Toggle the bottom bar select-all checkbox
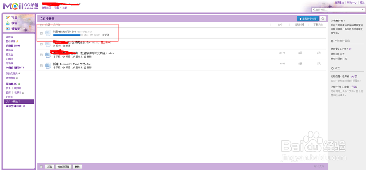 tap(41, 167)
